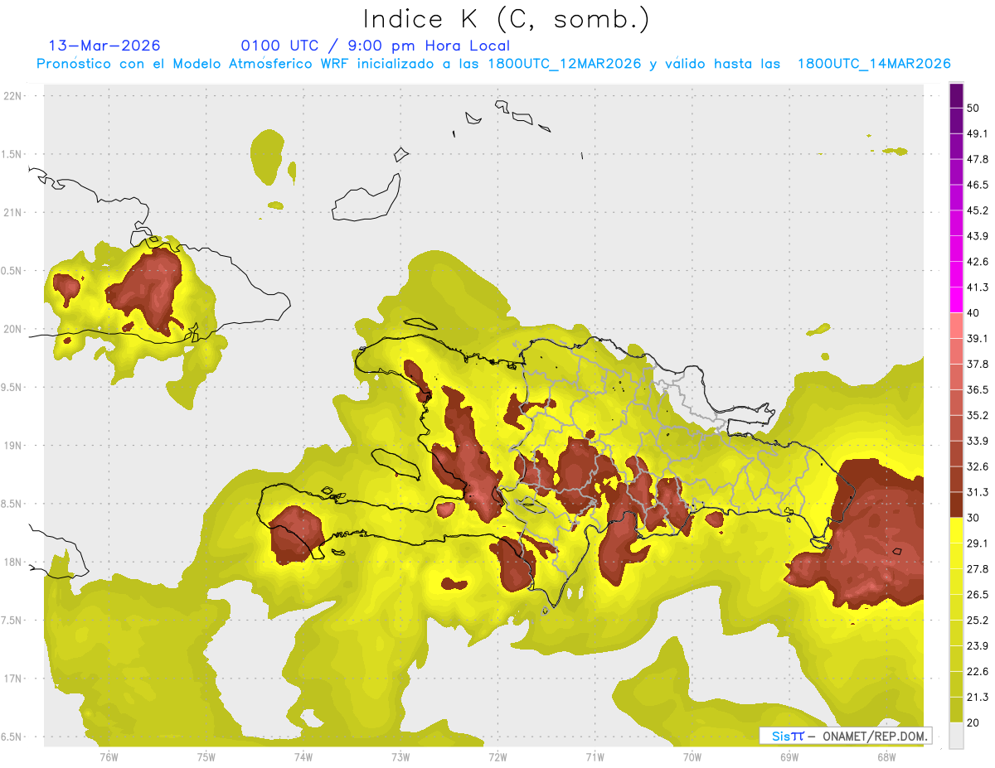This screenshot has width=995, height=768.
Task: Click the "1800UTC_14MAR2026" valid-until timestamp
Action: point(874,64)
